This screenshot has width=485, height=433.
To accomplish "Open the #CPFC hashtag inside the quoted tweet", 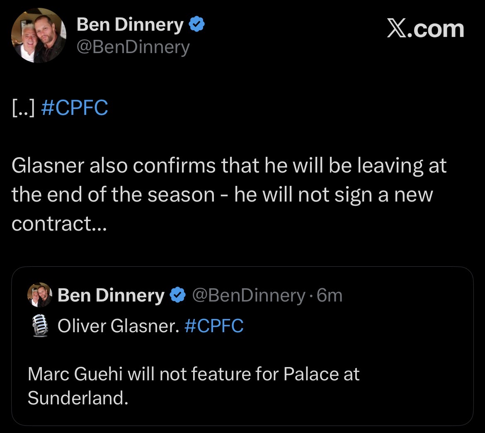I will point(213,326).
